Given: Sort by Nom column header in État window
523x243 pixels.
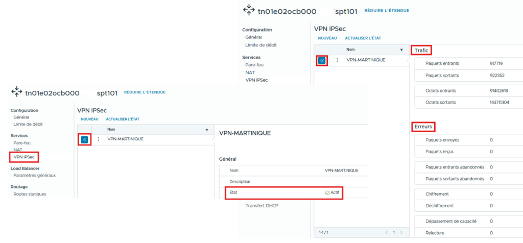Looking at the screenshot, I should (x=111, y=130).
